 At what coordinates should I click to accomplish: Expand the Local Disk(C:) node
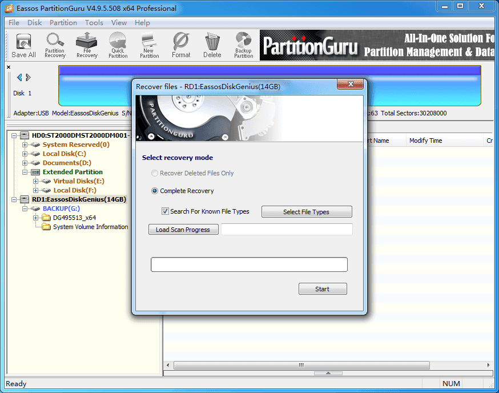(x=25, y=154)
